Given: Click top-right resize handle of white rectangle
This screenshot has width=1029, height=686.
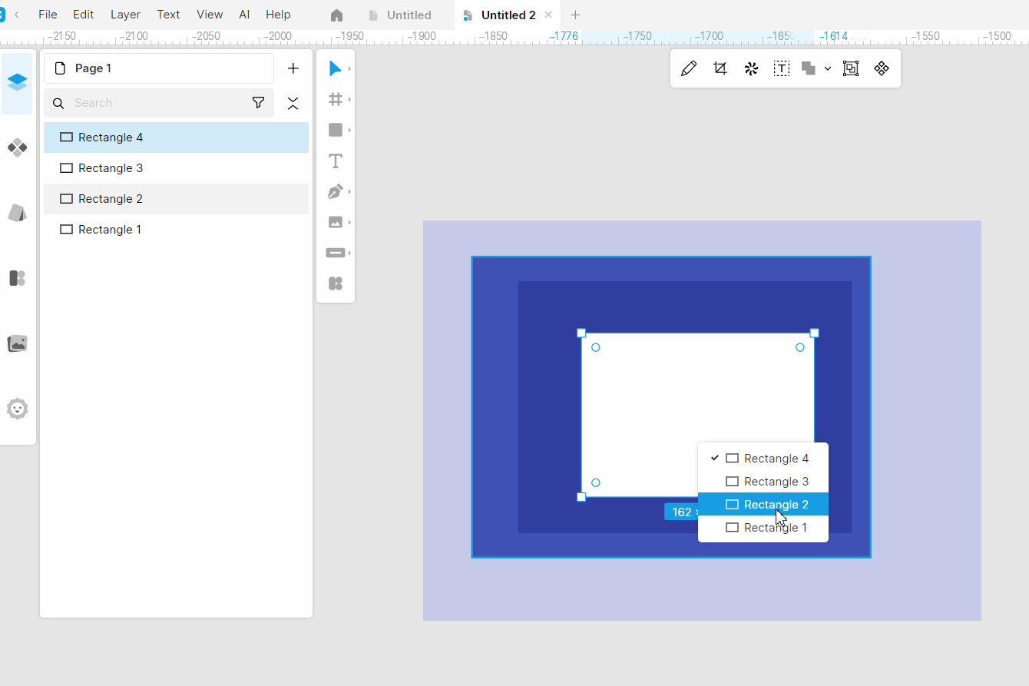Looking at the screenshot, I should 815,333.
